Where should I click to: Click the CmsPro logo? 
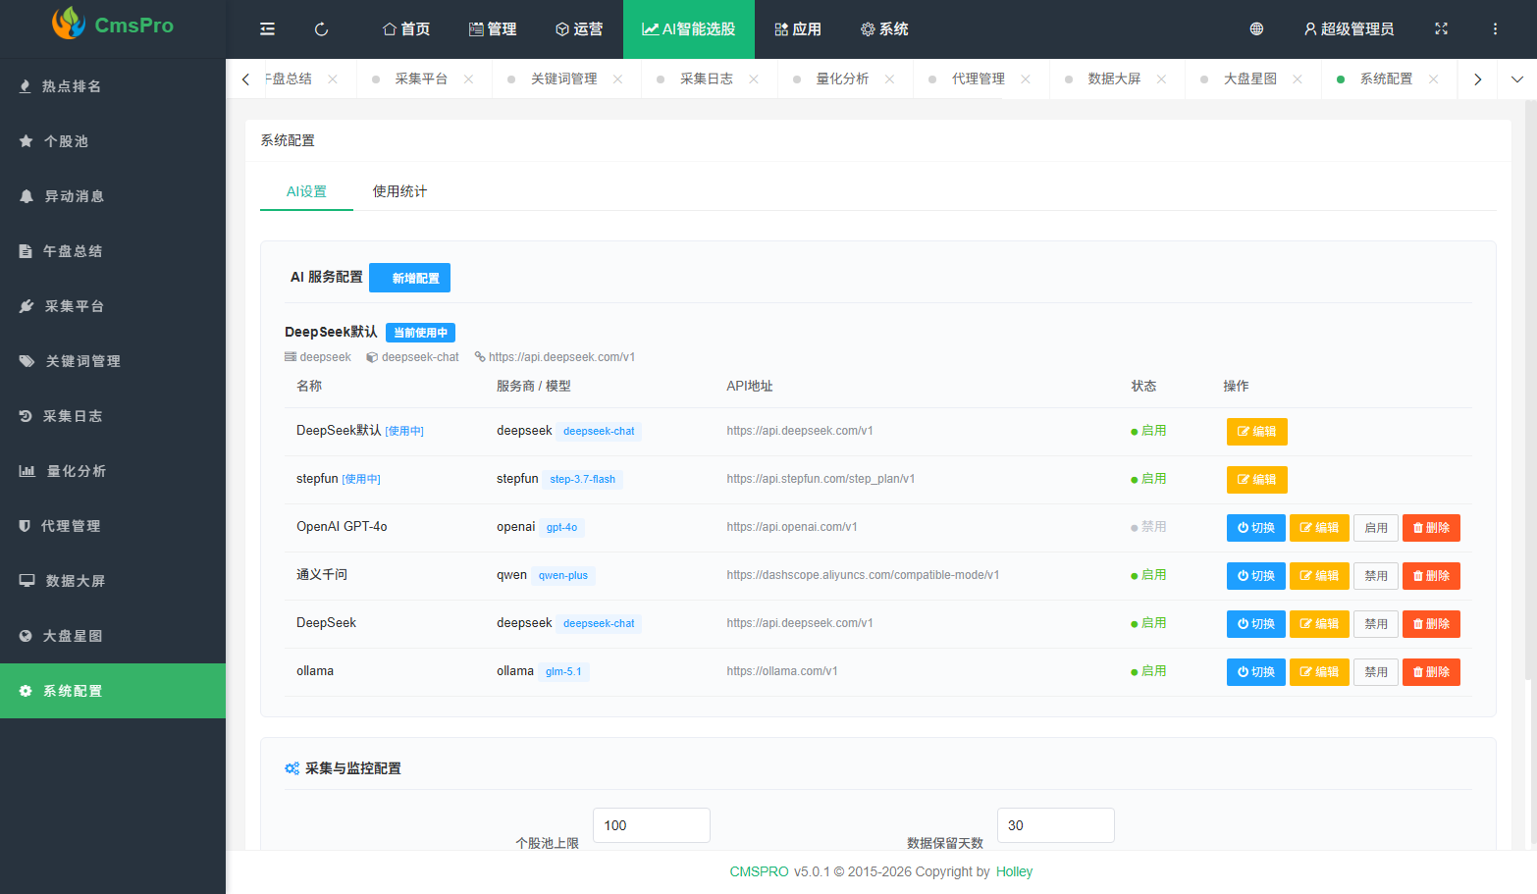pos(113,25)
